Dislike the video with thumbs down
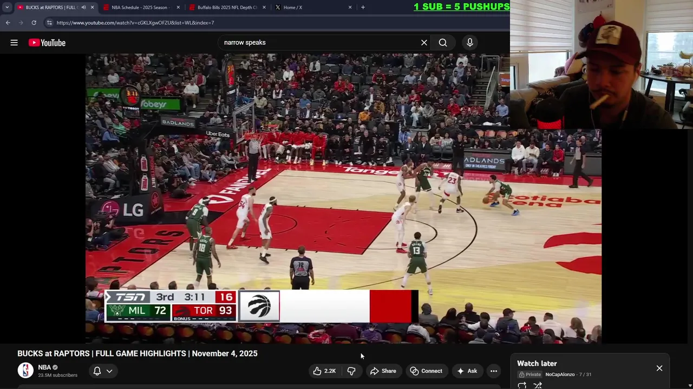 click(x=351, y=371)
